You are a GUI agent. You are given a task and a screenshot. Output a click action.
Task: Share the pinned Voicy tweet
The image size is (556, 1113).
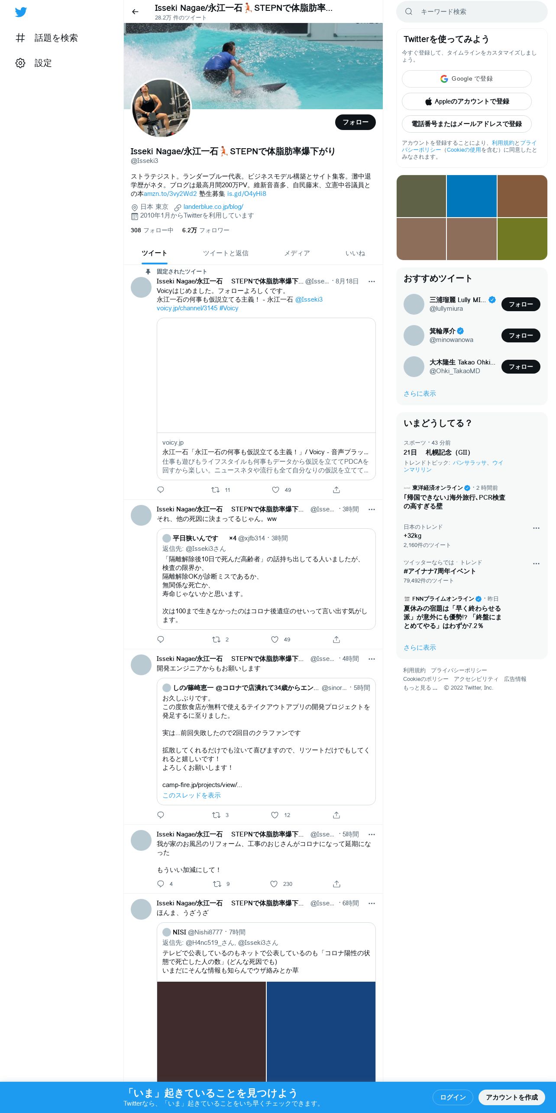(x=336, y=490)
